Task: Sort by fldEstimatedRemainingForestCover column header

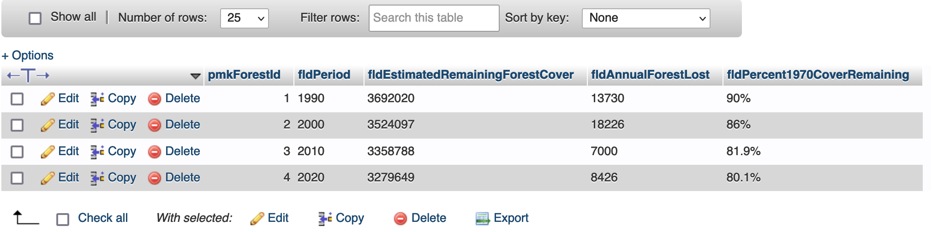Action: pyautogui.click(x=471, y=75)
